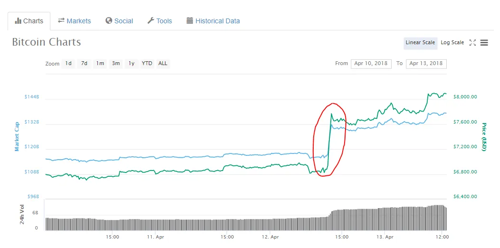Click the $8,000.00 price axis label
Screen dimensions: 500x248
pos(465,96)
